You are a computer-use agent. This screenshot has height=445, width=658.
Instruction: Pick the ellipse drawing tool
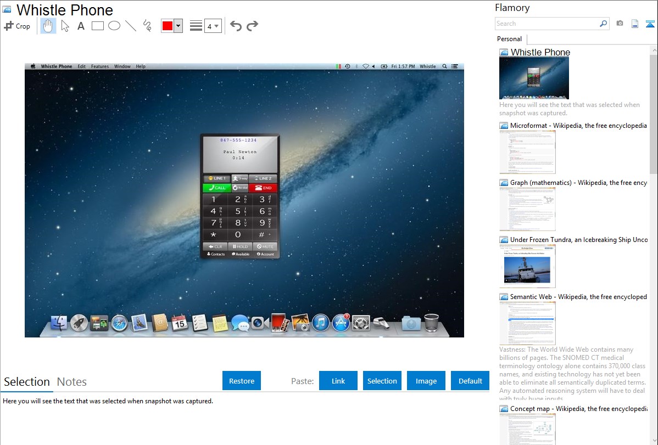tap(114, 26)
